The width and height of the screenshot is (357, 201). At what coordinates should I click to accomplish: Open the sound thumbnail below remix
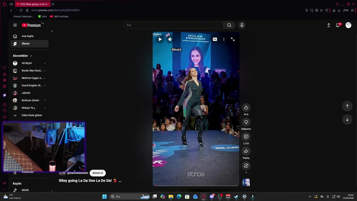click(246, 182)
